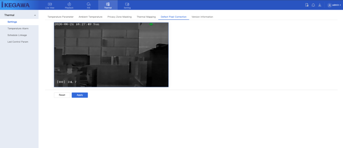Click the document log icon in header
Viewport: 343px width, 148px height.
pos(307,5)
